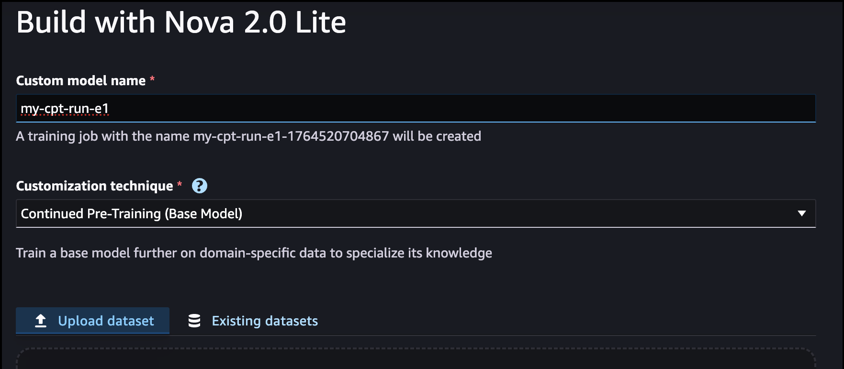Expand the Customization technique dropdown arrow

[x=801, y=213]
